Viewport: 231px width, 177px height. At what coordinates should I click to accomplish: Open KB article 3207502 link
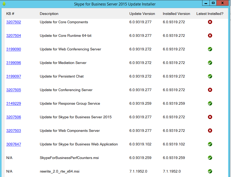14,22
